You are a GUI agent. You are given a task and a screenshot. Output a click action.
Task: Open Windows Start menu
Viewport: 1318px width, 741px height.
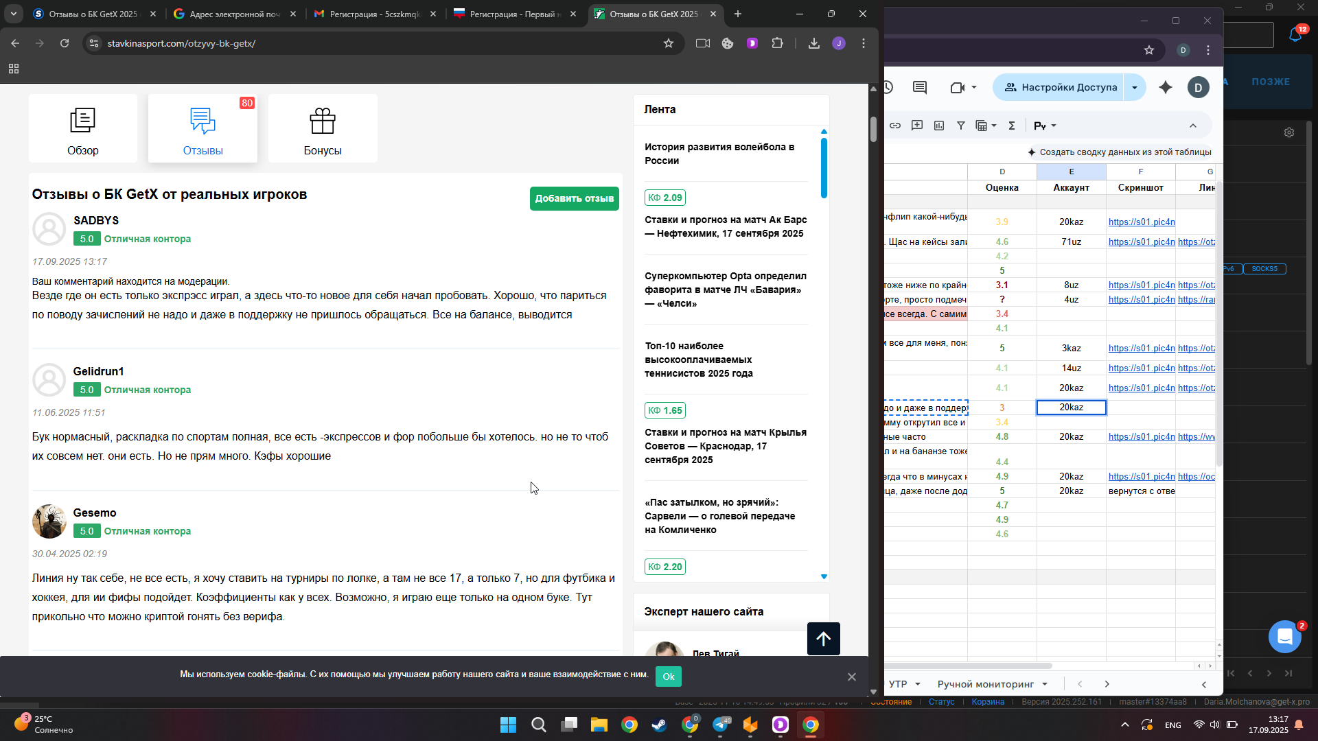point(508,725)
